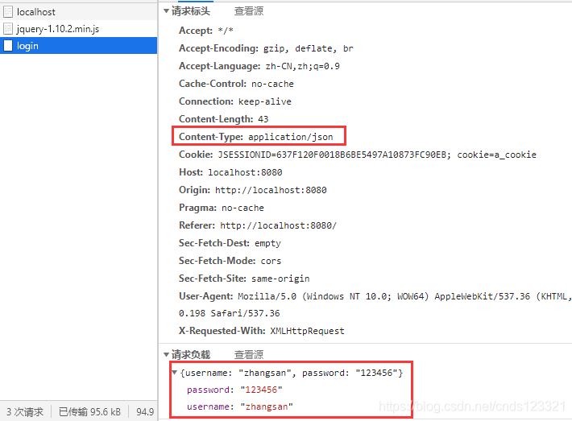Click the Sec-Fetch-Site same-origin line
The image size is (572, 421).
pyautogui.click(x=244, y=279)
